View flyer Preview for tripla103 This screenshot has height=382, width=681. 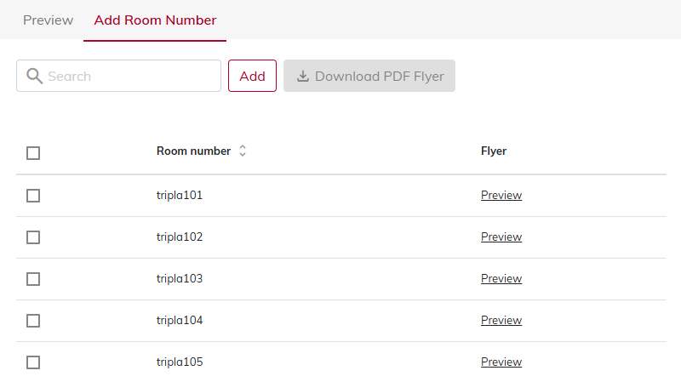[501, 278]
